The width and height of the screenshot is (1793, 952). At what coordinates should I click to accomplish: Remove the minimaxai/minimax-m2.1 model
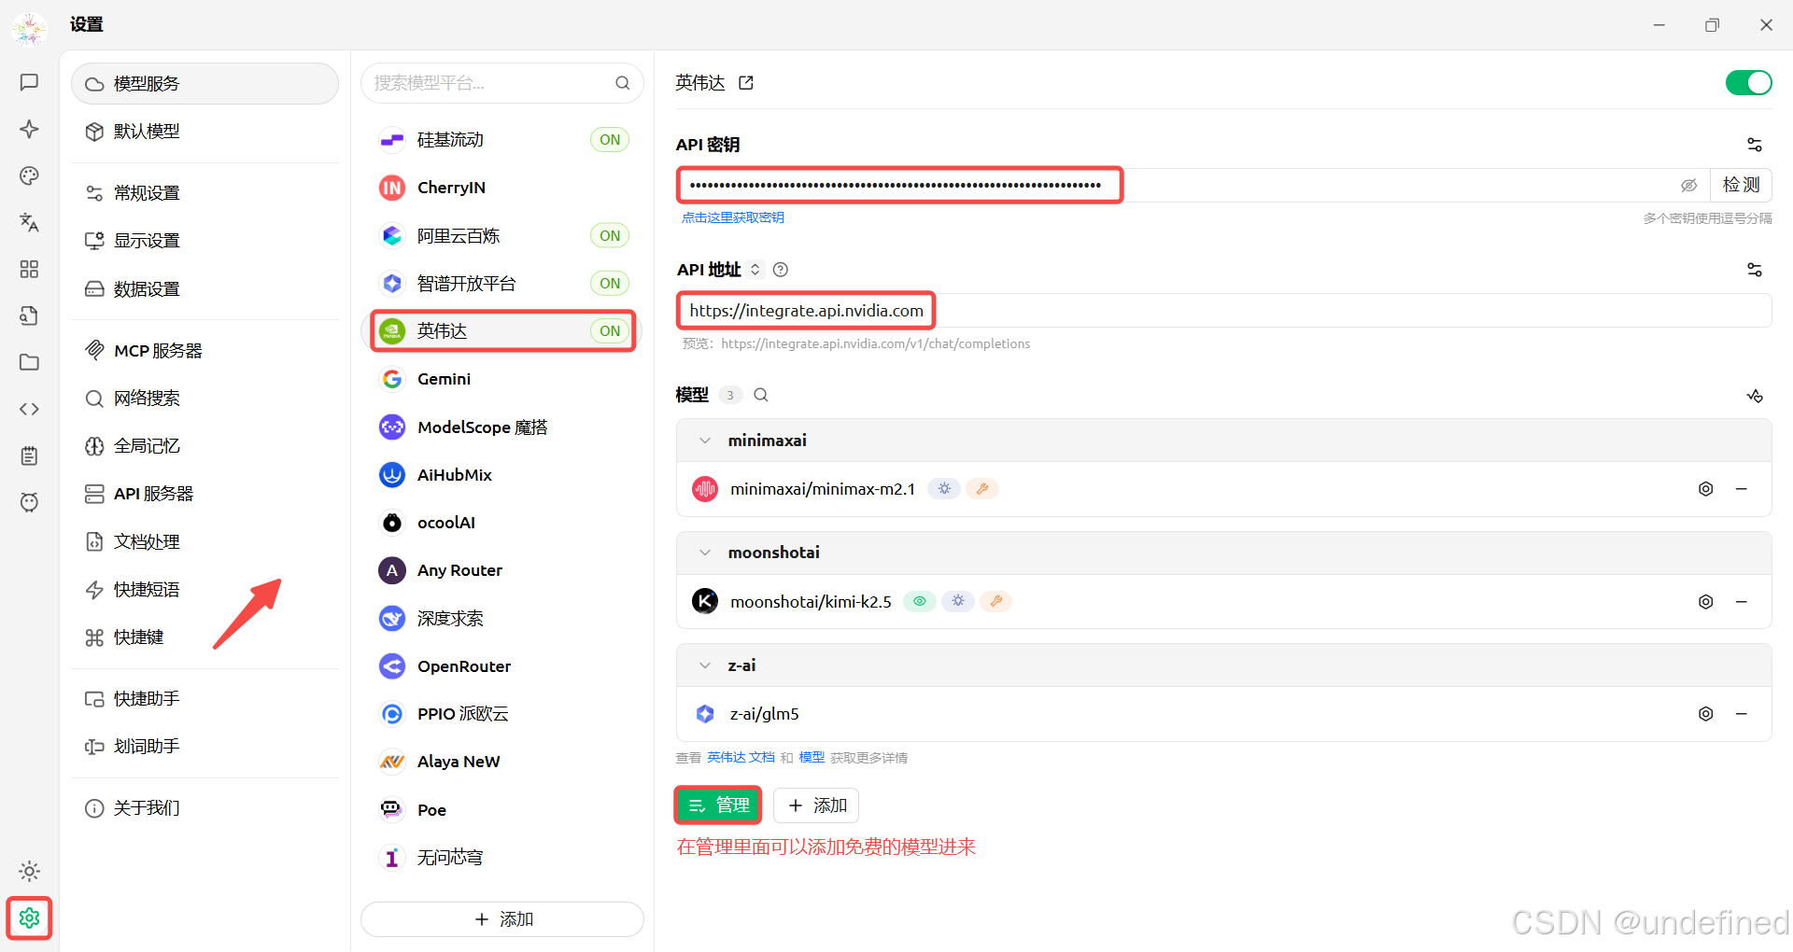pyautogui.click(x=1742, y=489)
